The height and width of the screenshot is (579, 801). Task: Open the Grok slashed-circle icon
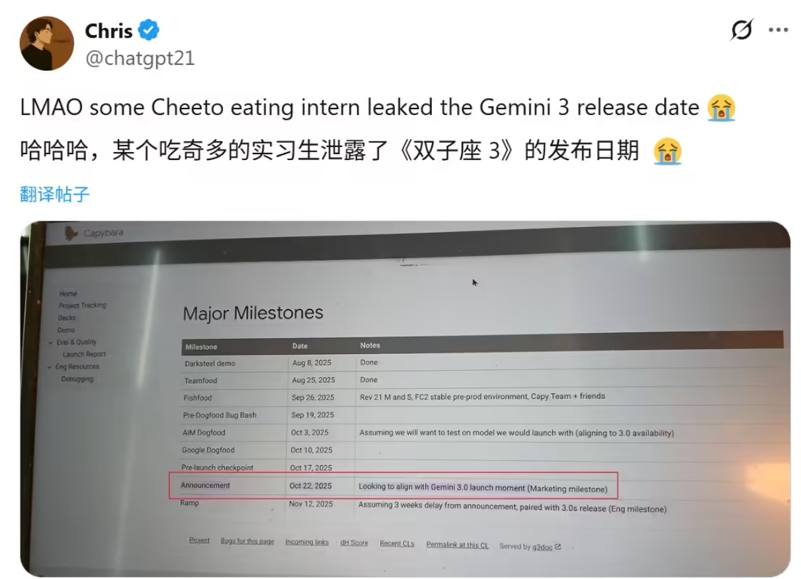[x=742, y=30]
